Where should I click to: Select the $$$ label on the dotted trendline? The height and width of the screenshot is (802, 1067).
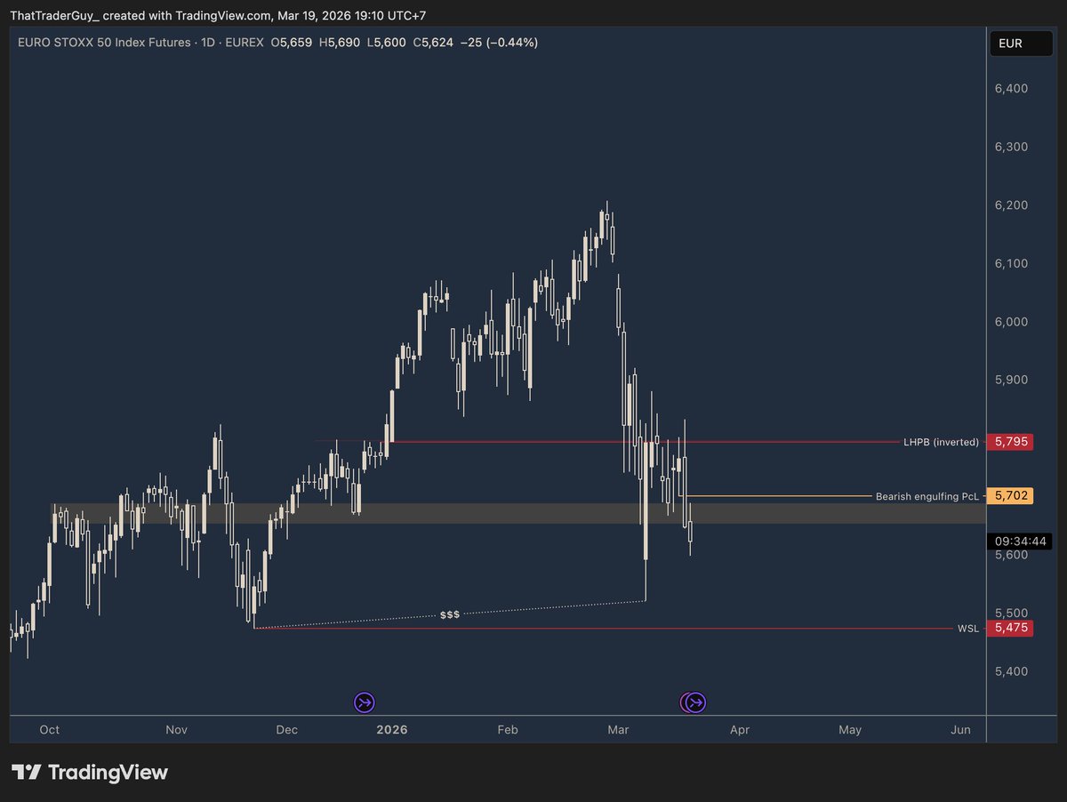coord(449,614)
